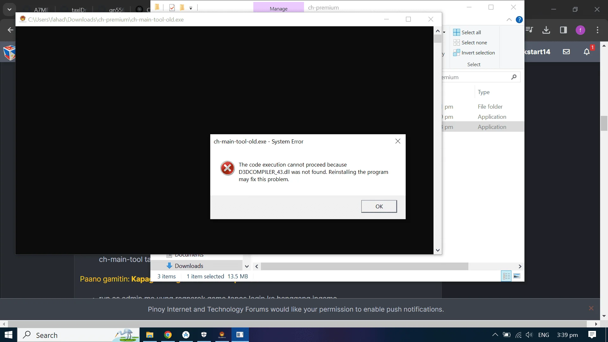Click Select none in the ribbon

coord(470,42)
